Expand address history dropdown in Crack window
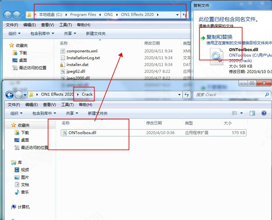 click(180, 95)
